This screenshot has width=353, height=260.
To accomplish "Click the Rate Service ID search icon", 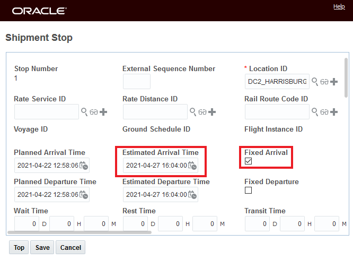I will pyautogui.click(x=84, y=112).
